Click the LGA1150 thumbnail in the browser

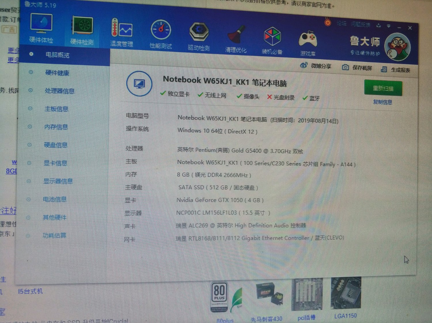pos(346,293)
